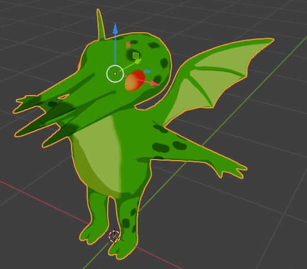Image resolution: width=307 pixels, height=269 pixels.
Task: Grab the green Y-axis move gizmo arrow
Action: click(138, 61)
